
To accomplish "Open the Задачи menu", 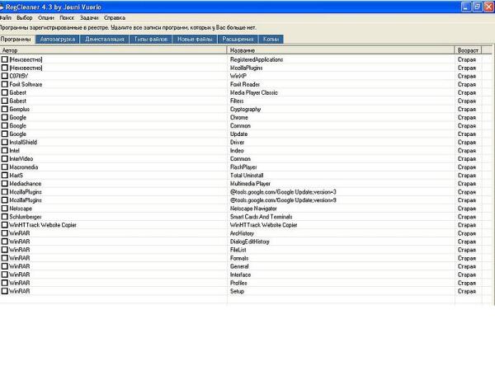I will (x=89, y=16).
